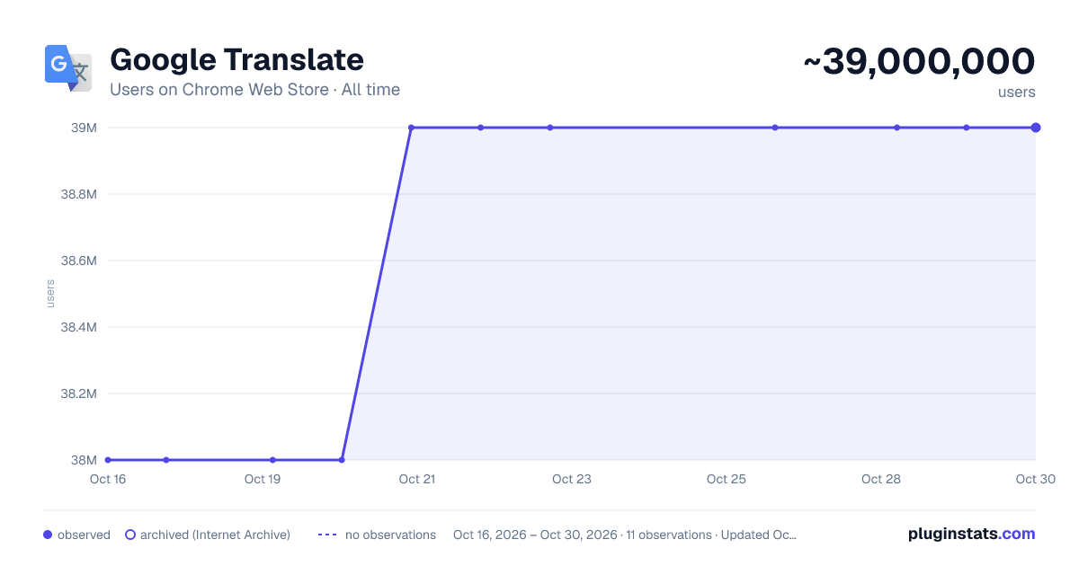Click the 38M y-axis label
The height and width of the screenshot is (566, 1079).
(x=85, y=460)
